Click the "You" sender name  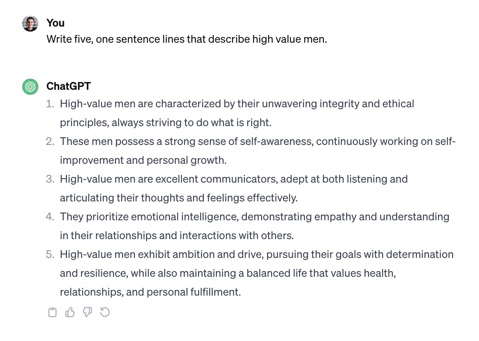[x=56, y=23]
